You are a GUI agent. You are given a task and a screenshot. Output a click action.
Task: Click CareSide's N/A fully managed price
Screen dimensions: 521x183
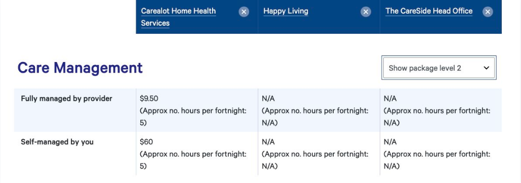[390, 99]
